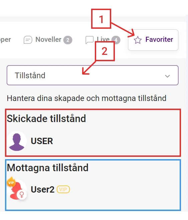The height and width of the screenshot is (220, 188).
Task: Switch to the Favoriter tab
Action: coord(153,40)
